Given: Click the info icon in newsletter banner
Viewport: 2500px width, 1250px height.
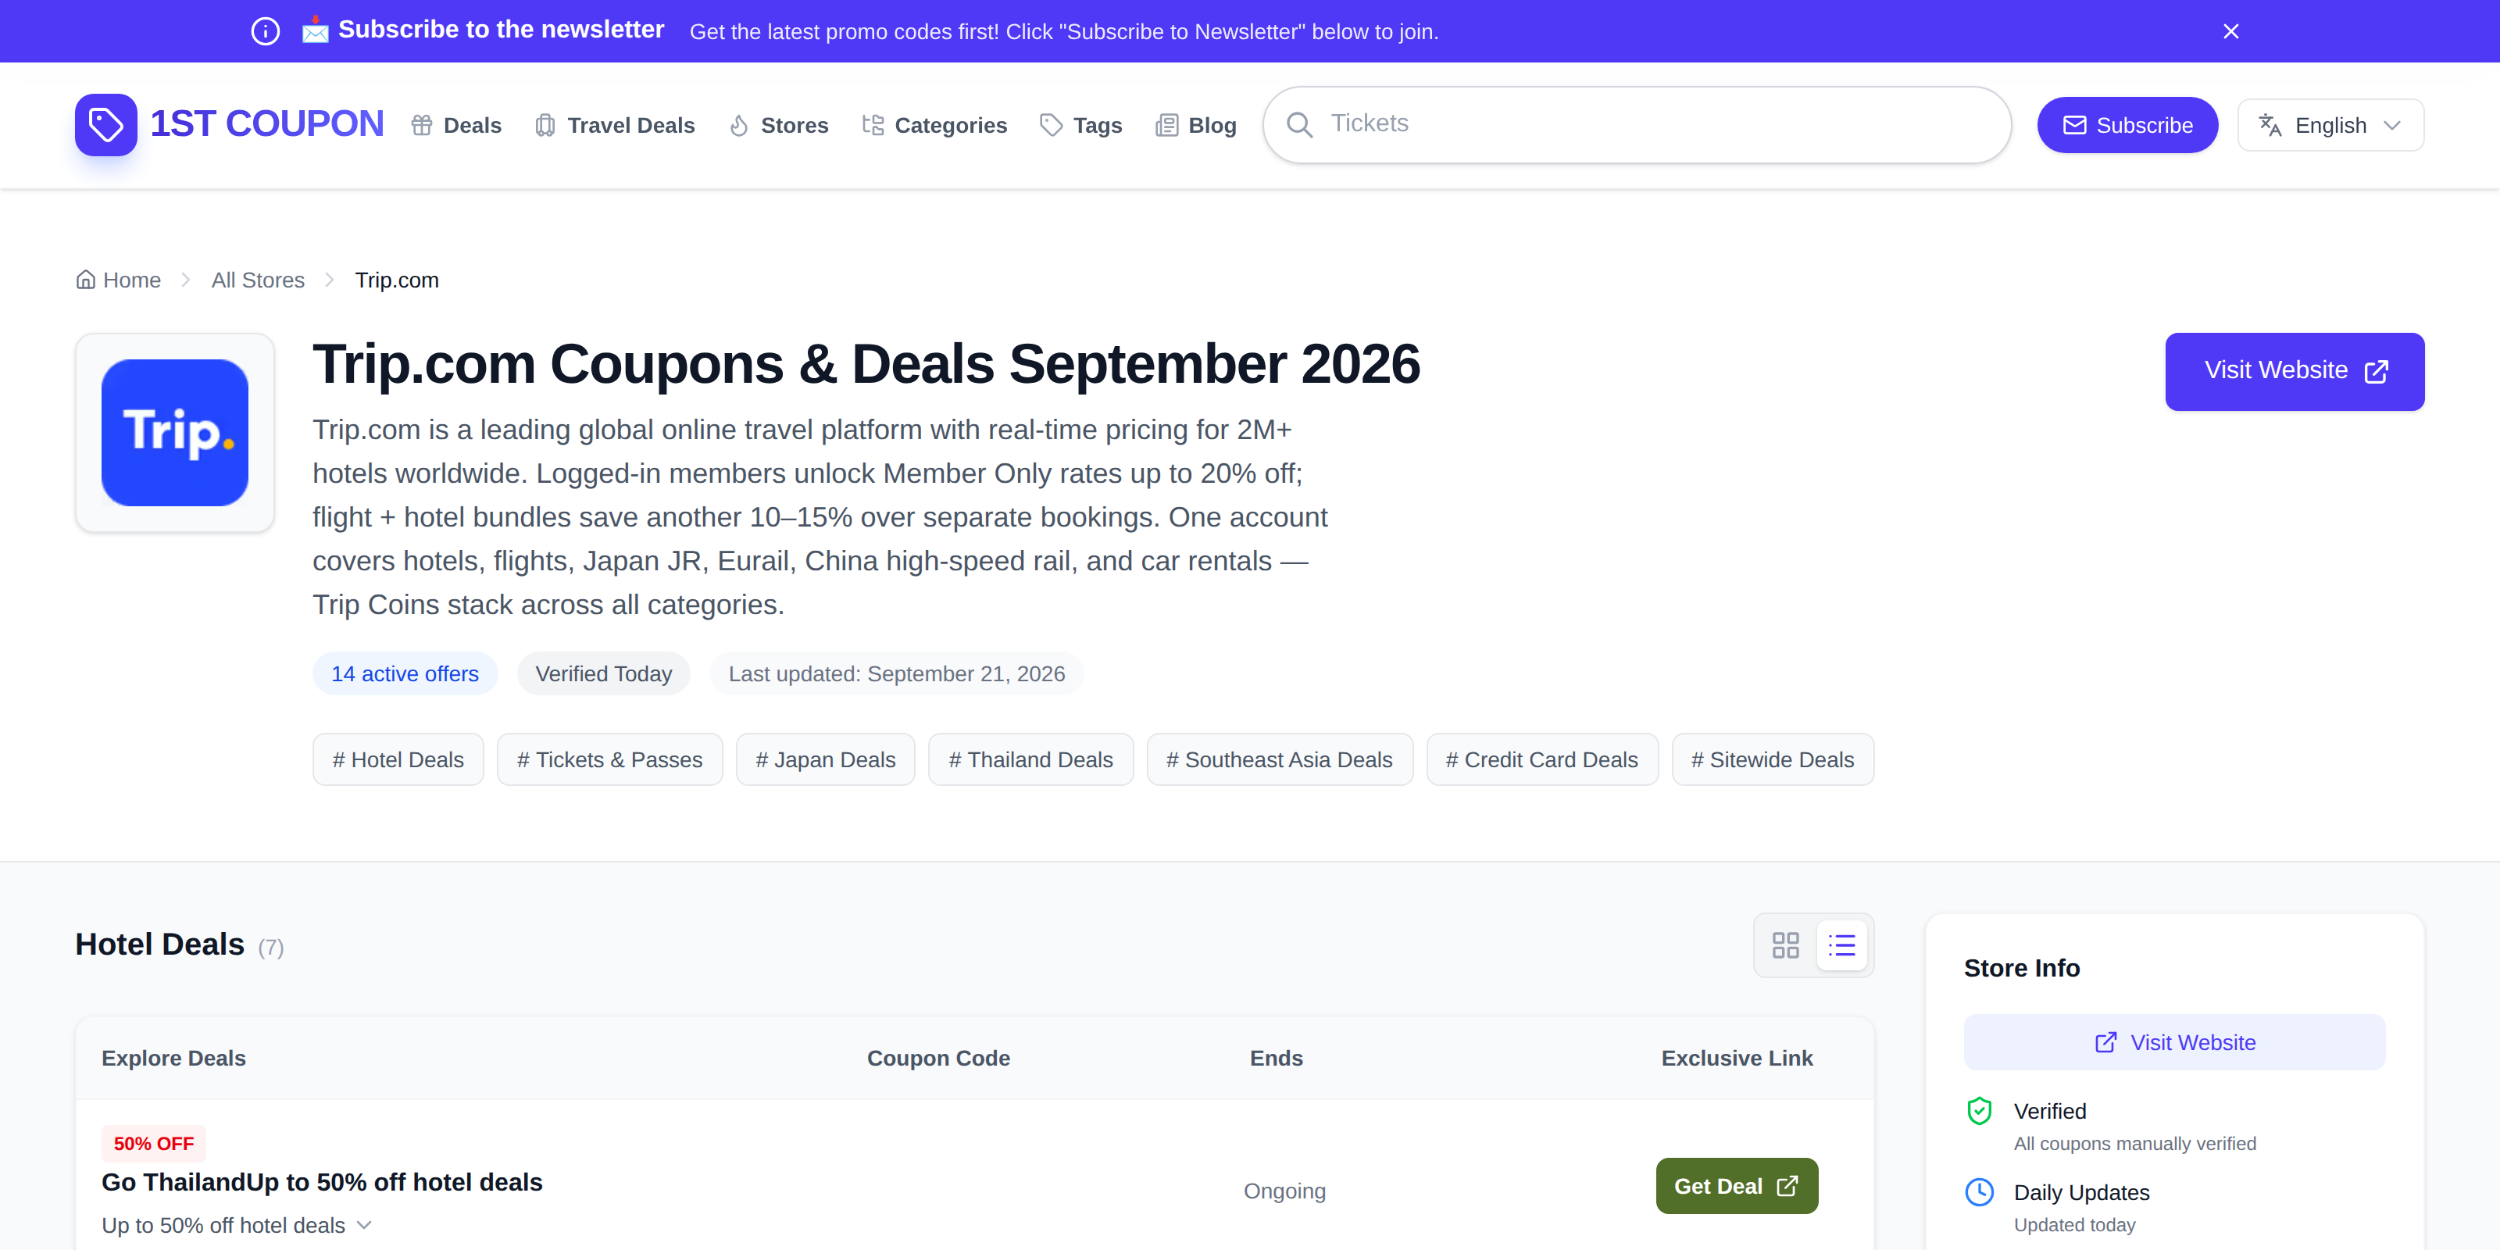Looking at the screenshot, I should click(x=265, y=31).
